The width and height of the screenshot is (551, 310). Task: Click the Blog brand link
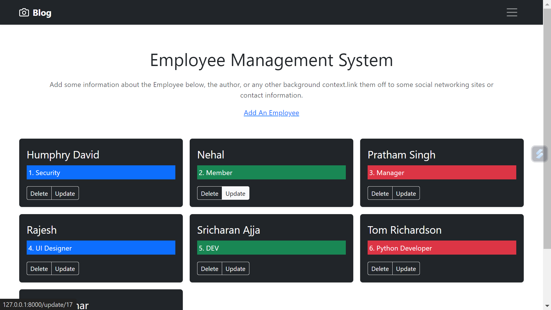pyautogui.click(x=42, y=13)
